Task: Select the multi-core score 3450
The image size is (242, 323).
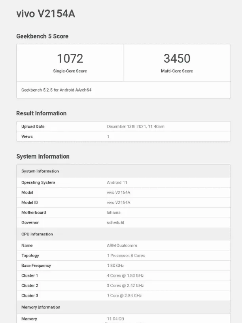Action: [x=177, y=59]
